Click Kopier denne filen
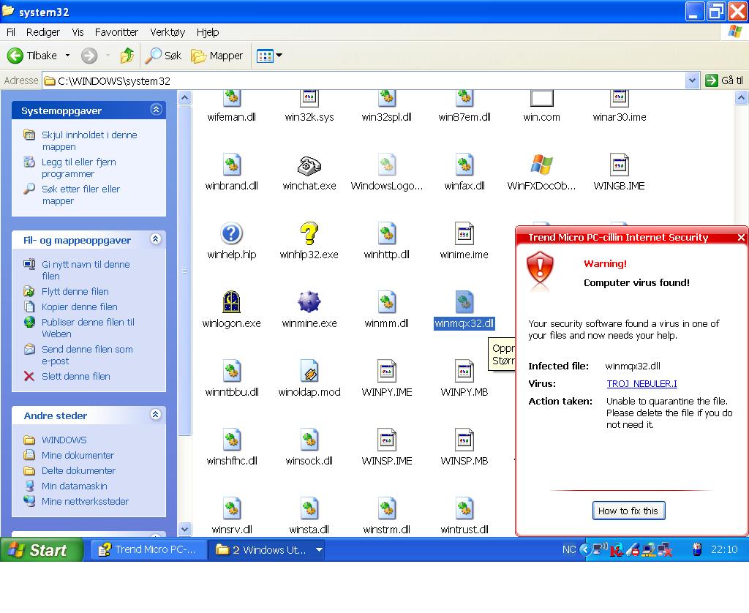 coord(79,306)
